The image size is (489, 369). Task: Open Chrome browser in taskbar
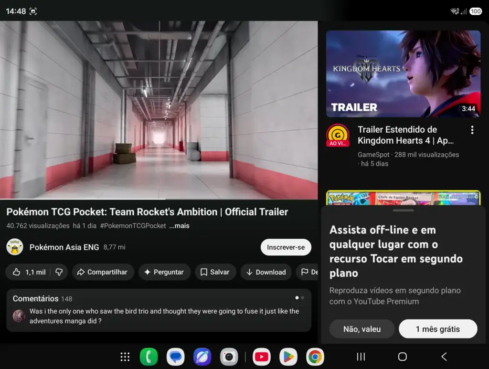point(315,357)
